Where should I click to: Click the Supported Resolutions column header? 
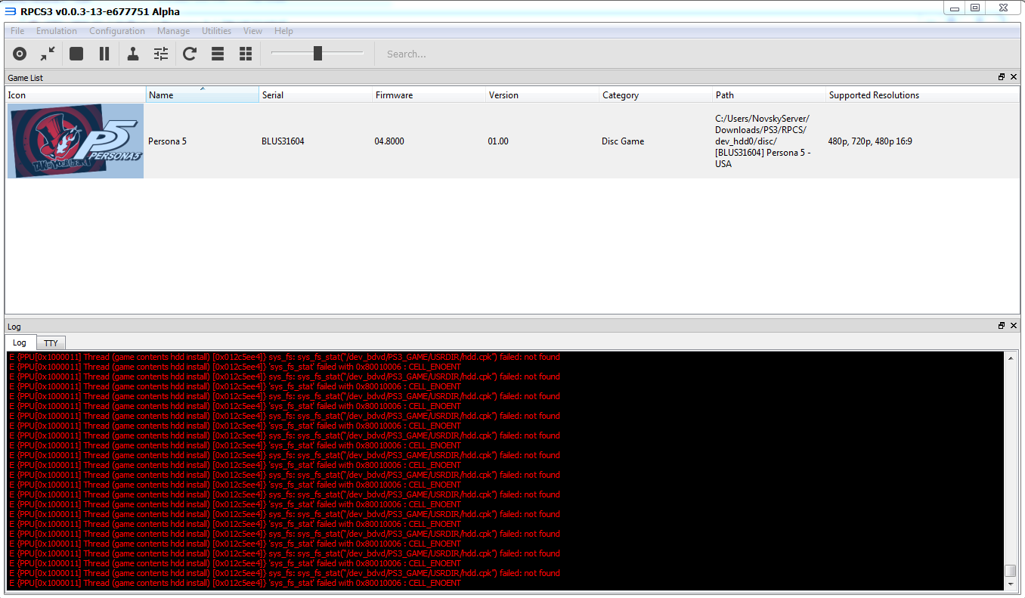[923, 95]
